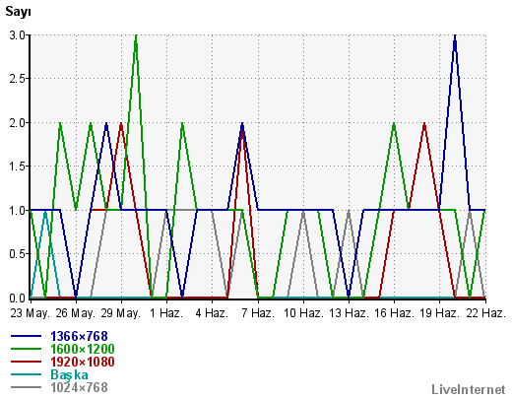Click the 23 May. date axis label

pyautogui.click(x=30, y=313)
